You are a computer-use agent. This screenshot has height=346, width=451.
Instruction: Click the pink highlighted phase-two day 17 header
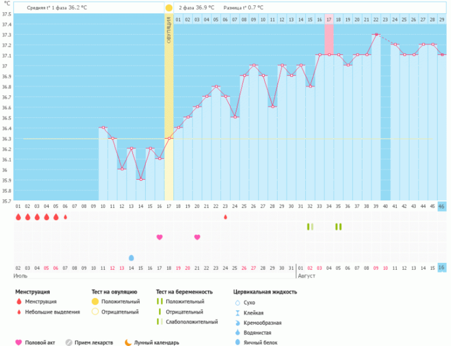point(329,19)
